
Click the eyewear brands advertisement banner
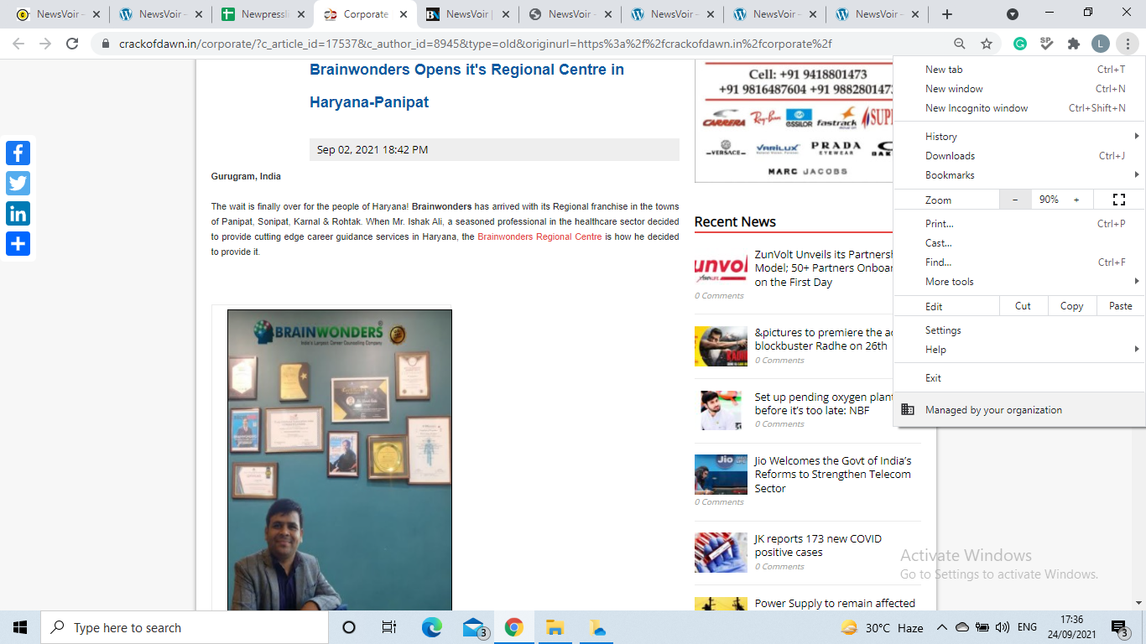[x=794, y=121]
